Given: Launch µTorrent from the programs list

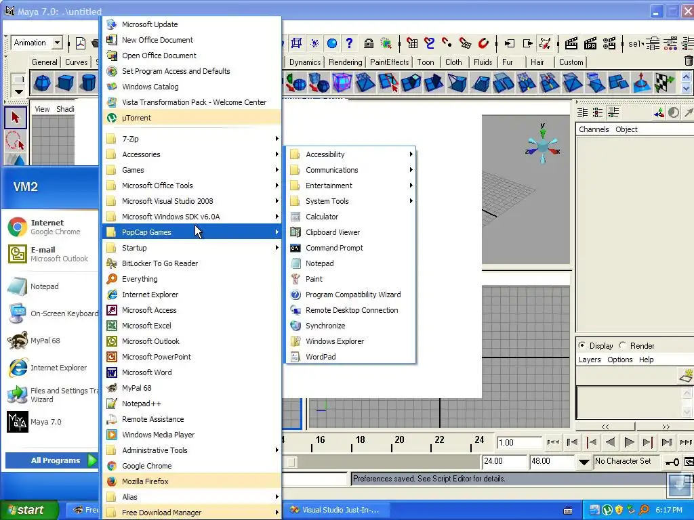Looking at the screenshot, I should [x=192, y=118].
